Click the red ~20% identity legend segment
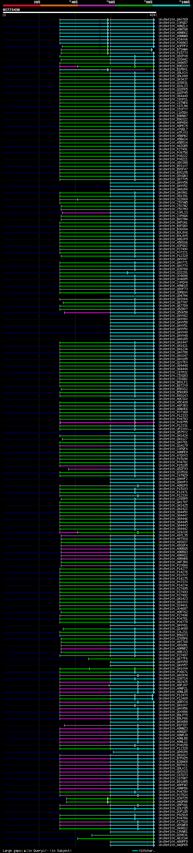 (x=21, y=5)
